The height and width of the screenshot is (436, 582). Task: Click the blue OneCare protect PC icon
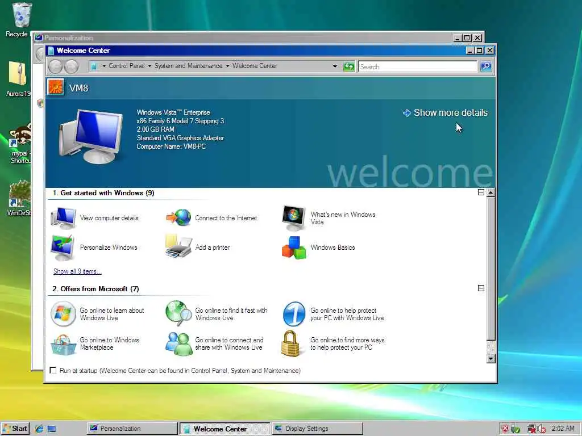click(294, 313)
